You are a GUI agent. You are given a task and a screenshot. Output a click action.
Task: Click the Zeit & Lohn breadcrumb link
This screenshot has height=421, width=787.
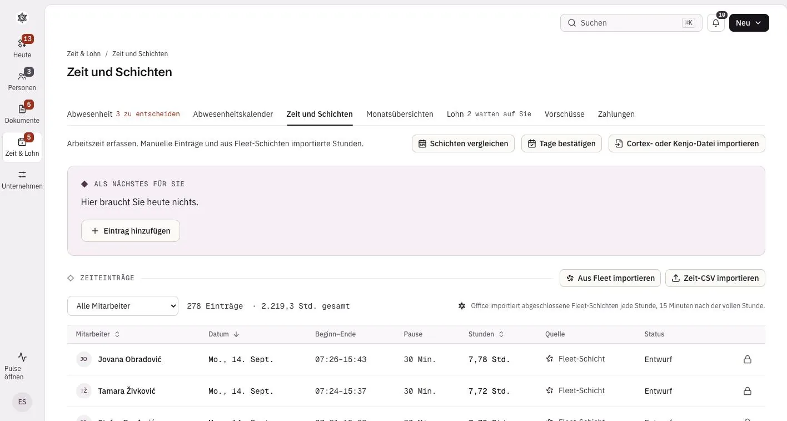(x=84, y=54)
